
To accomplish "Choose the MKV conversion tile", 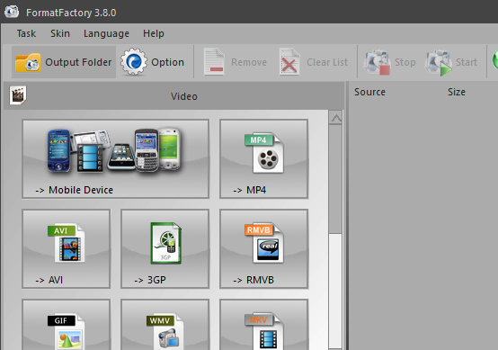I will (264, 324).
